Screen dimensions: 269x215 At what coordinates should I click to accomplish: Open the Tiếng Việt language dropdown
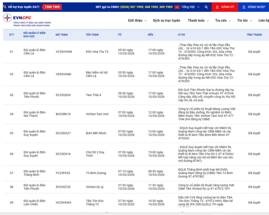tap(190, 7)
